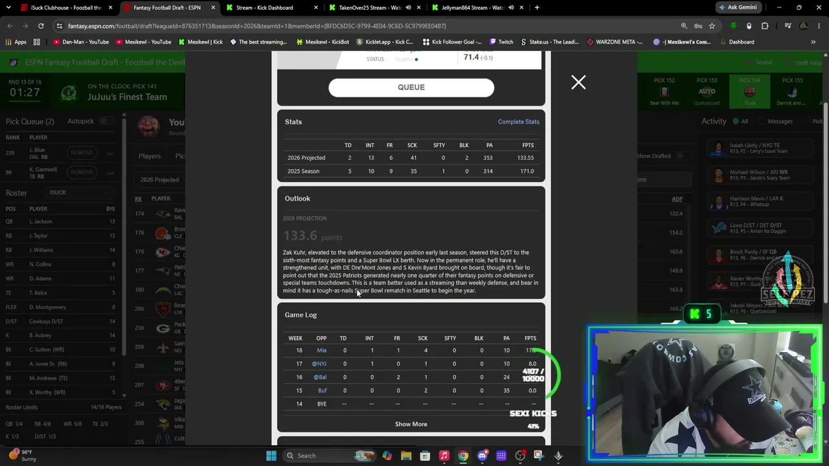Show more game log rows

pyautogui.click(x=411, y=424)
